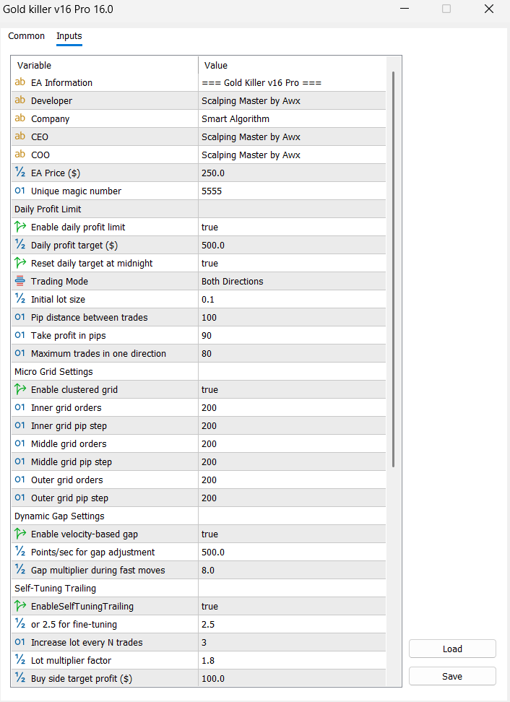Image resolution: width=510 pixels, height=702 pixels.
Task: Select the Inputs tab
Action: [x=69, y=36]
